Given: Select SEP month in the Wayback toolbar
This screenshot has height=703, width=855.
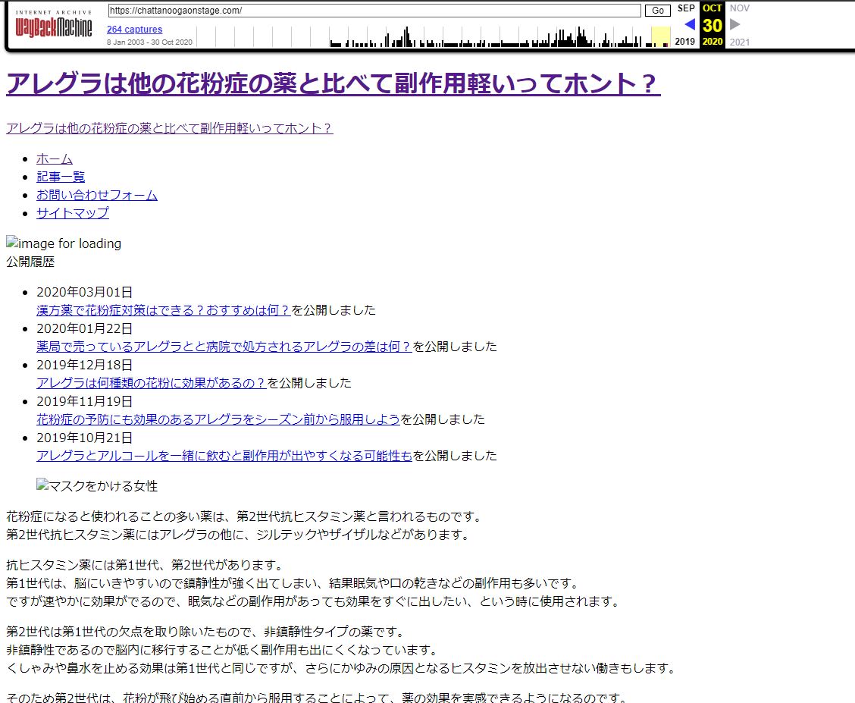Looking at the screenshot, I should coord(686,8).
